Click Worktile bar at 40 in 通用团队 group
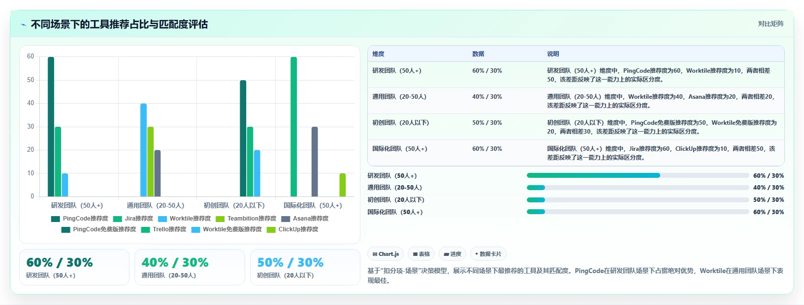Screen dimensions: 804x305 pos(143,150)
